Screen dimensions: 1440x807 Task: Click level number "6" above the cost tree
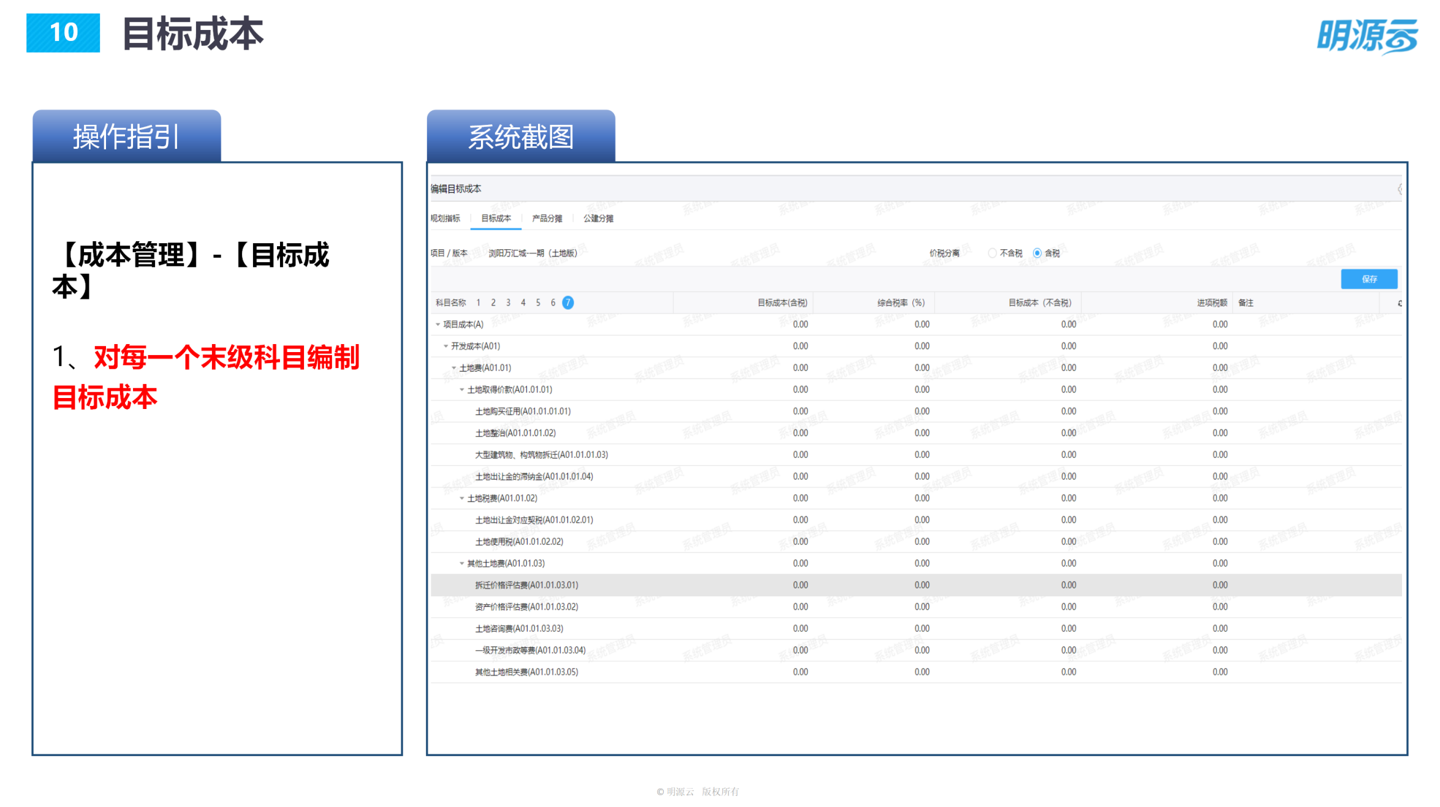click(553, 302)
